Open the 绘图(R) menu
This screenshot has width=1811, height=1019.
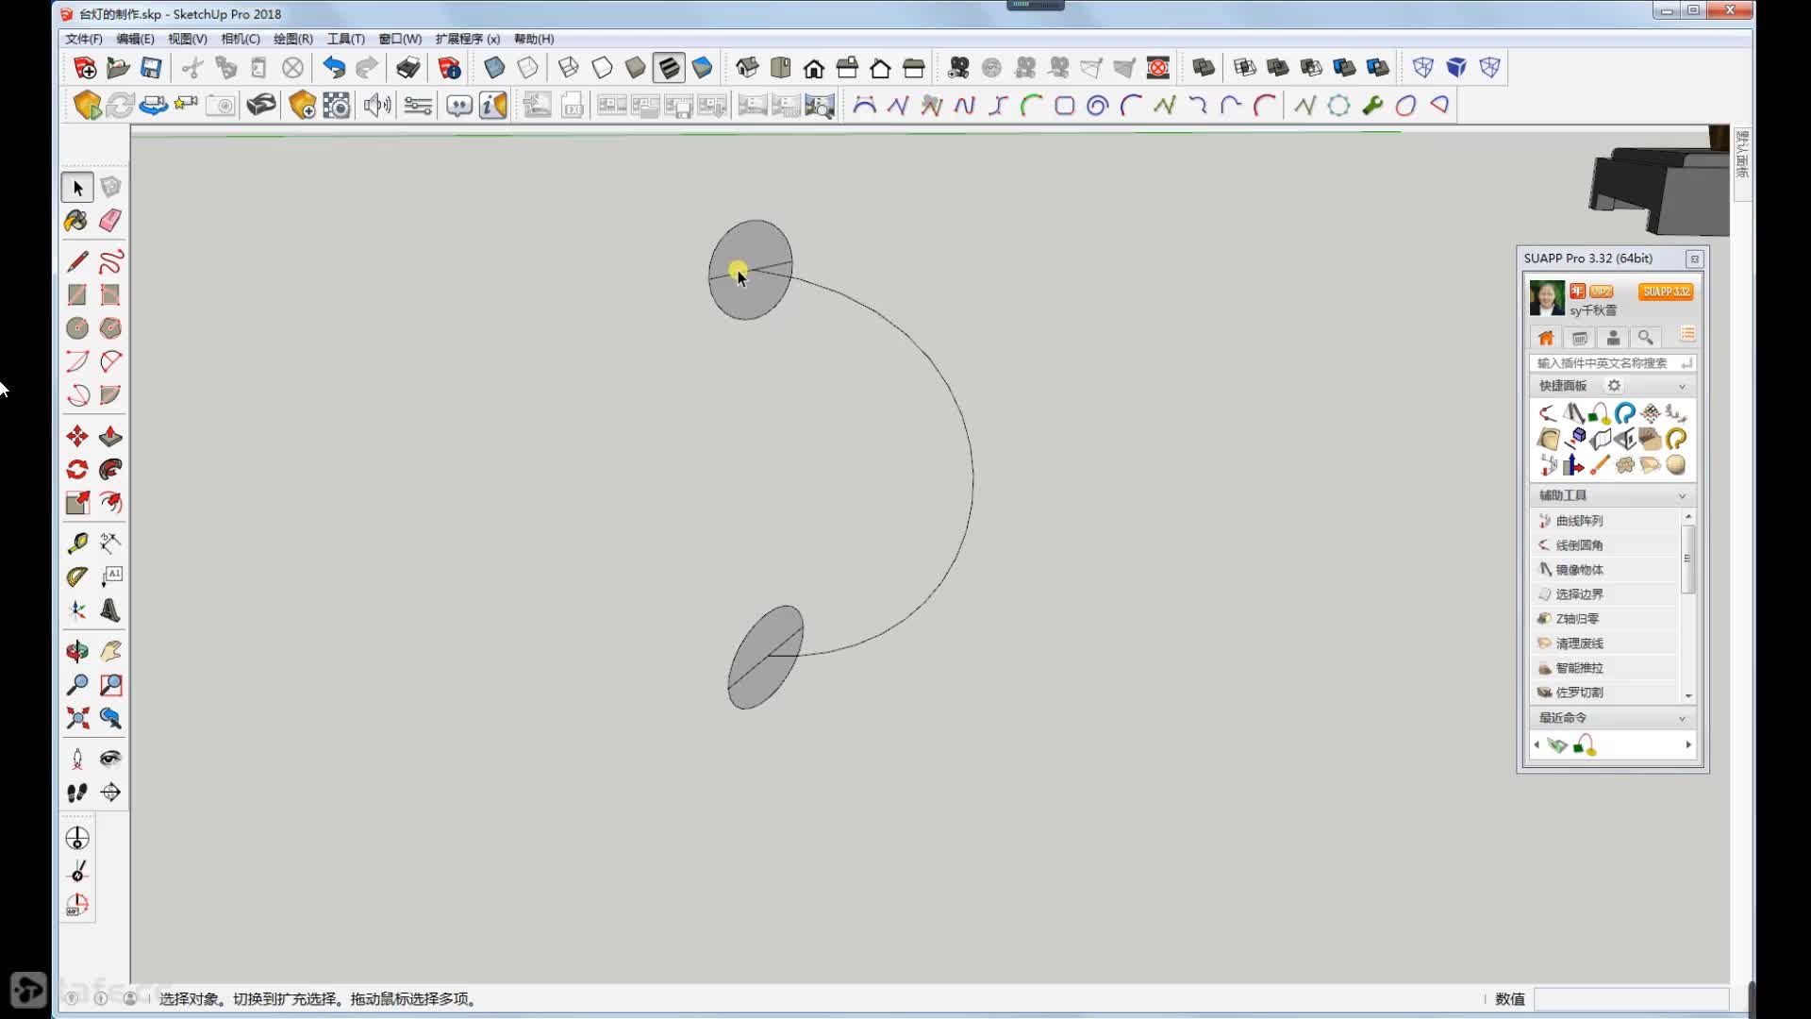click(293, 39)
